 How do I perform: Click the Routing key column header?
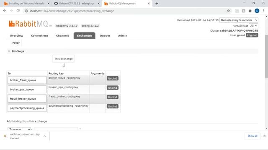click(x=56, y=73)
